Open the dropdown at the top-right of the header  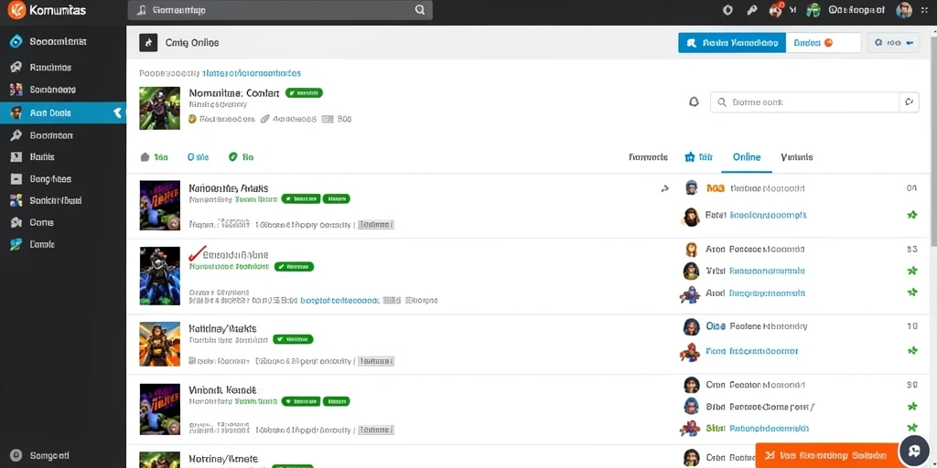[893, 43]
